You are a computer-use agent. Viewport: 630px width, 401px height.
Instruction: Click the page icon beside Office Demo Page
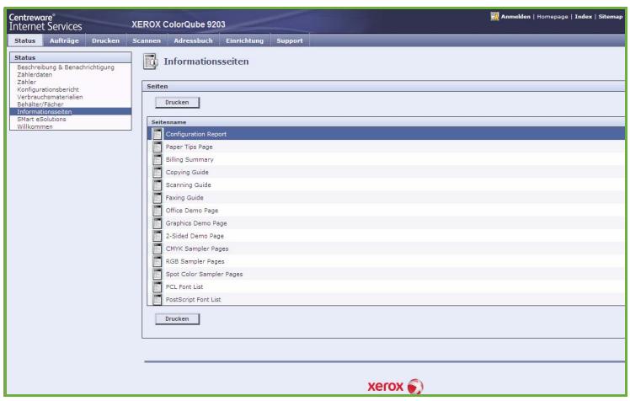[x=157, y=210]
